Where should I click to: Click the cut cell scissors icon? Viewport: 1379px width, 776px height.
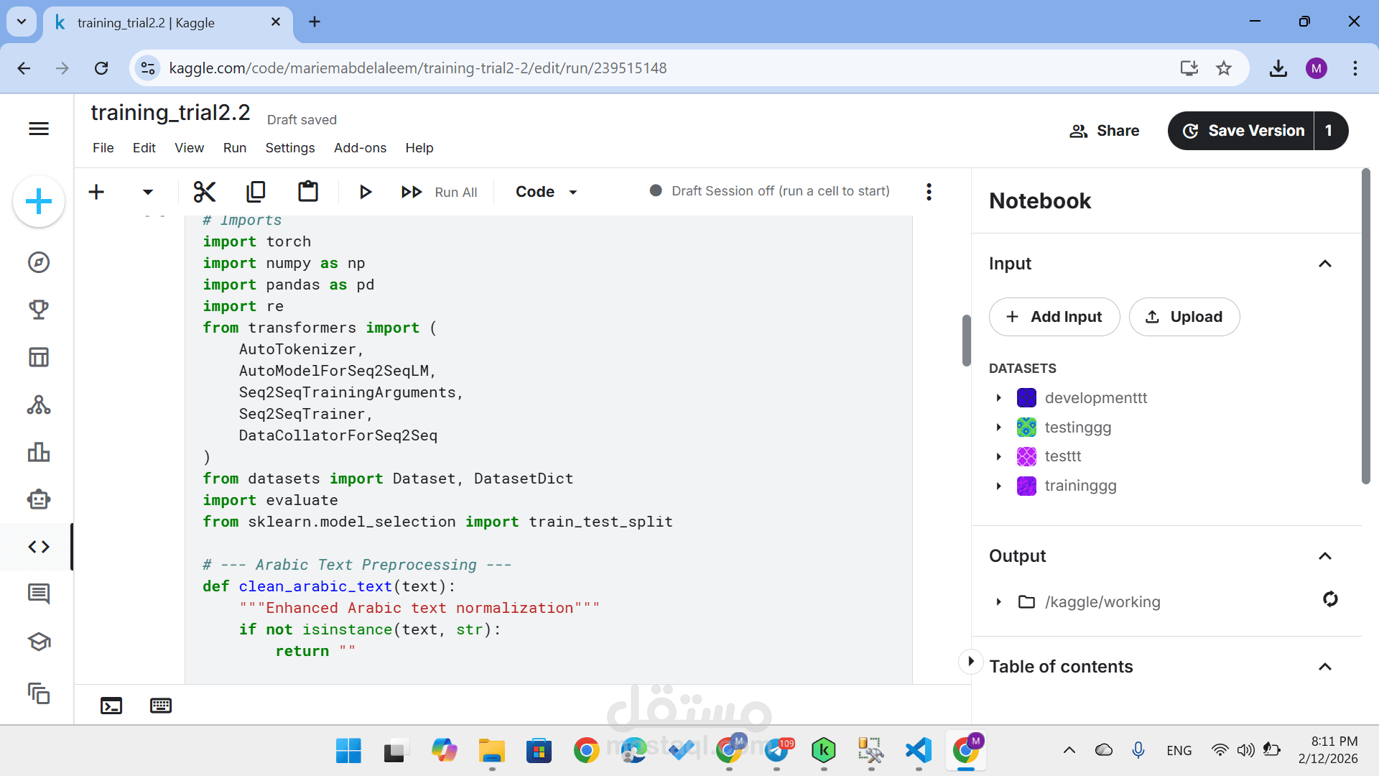205,192
